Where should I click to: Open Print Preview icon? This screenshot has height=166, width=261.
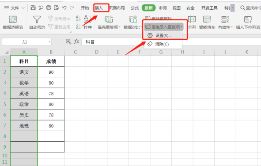[57, 8]
